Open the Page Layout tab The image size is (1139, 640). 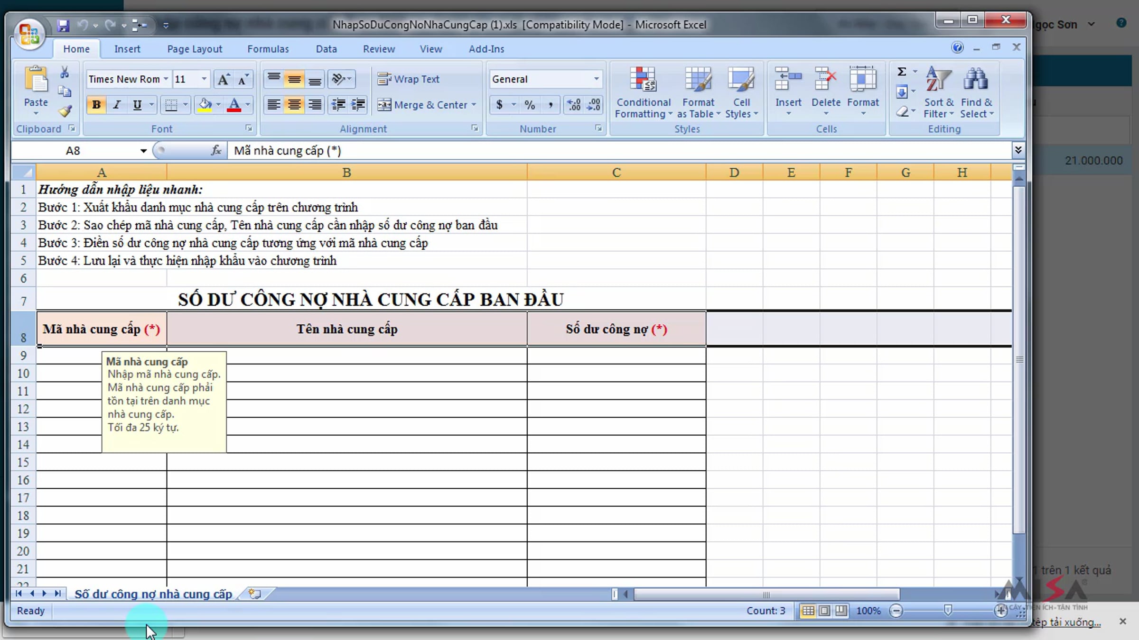coord(194,49)
